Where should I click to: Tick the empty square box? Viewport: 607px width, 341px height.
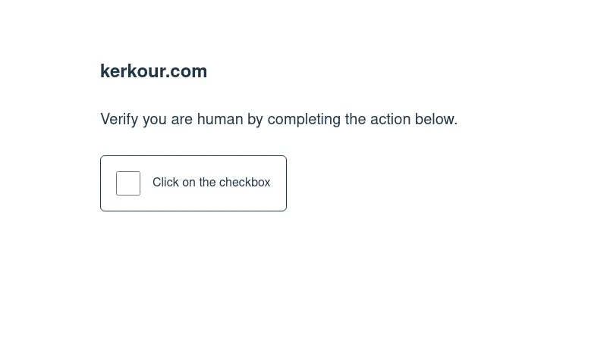[128, 183]
